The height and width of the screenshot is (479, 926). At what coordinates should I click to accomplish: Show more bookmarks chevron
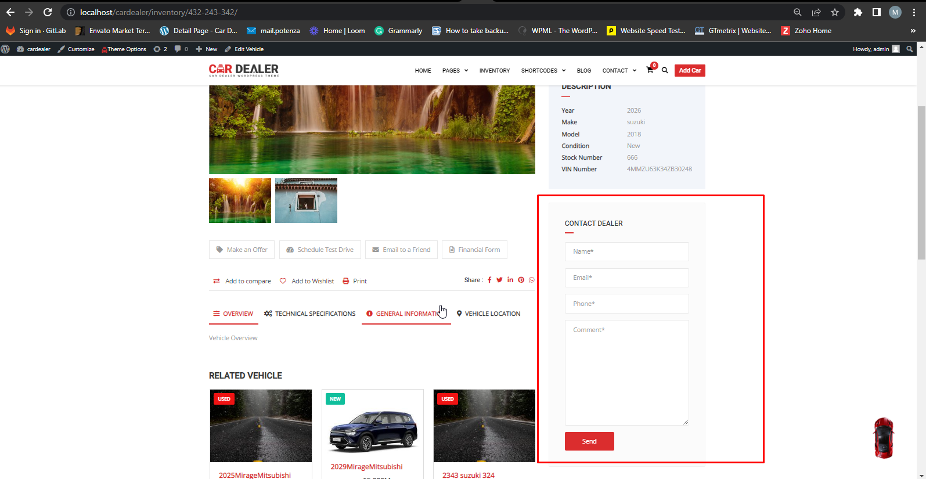(x=913, y=31)
